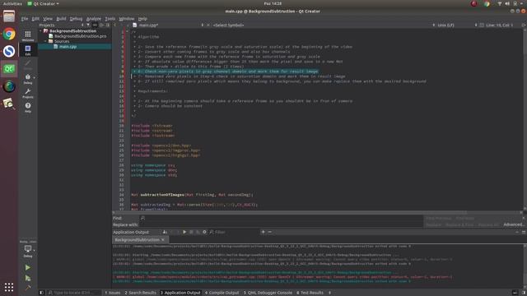This screenshot has height=296, width=527.
Task: Stop running program in Application Output
Action: [x=191, y=232]
